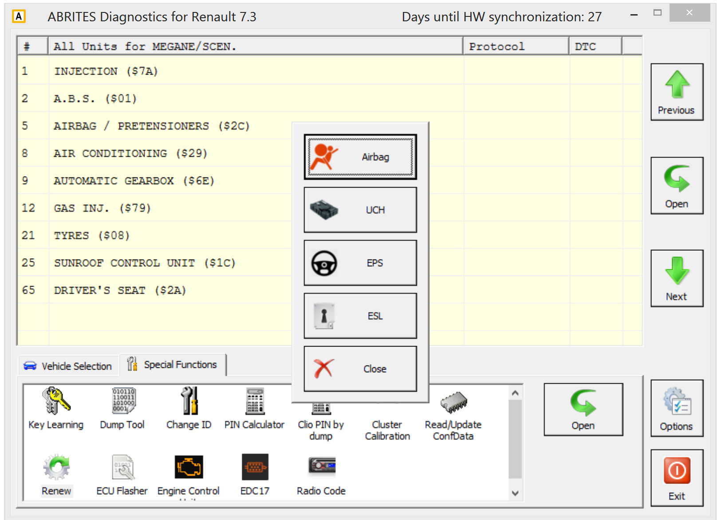
Task: Switch to the Vehicle Selection tab
Action: pos(68,366)
